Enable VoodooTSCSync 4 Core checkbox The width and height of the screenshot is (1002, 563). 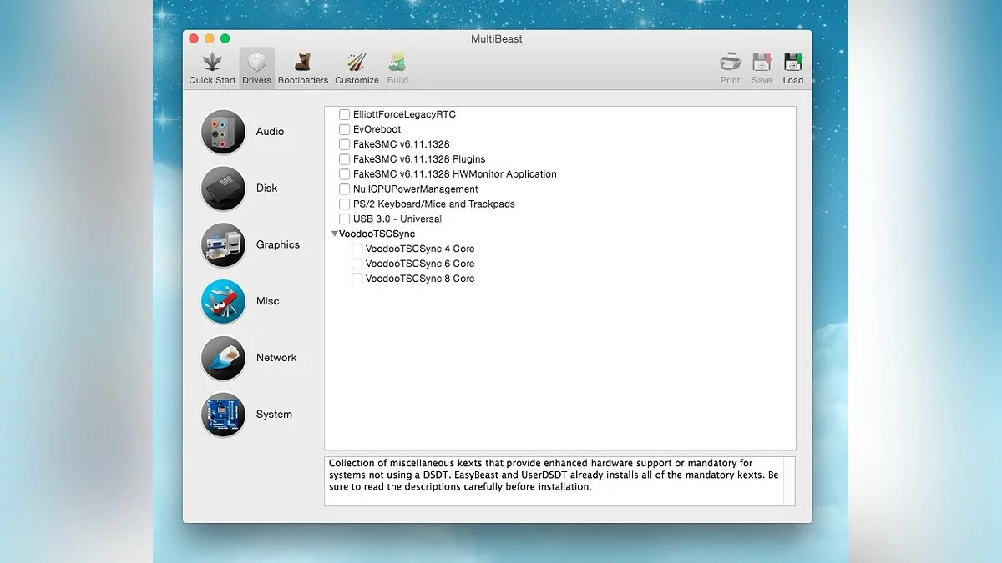[357, 249]
